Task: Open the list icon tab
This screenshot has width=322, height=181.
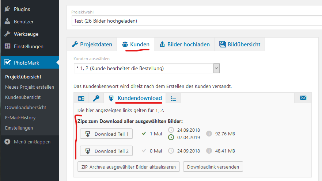Action: (x=173, y=98)
